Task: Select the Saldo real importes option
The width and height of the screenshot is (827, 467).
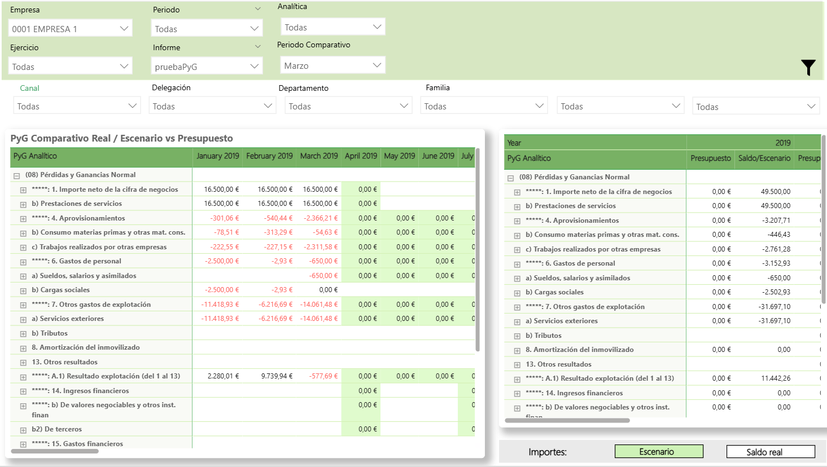Action: click(x=770, y=452)
